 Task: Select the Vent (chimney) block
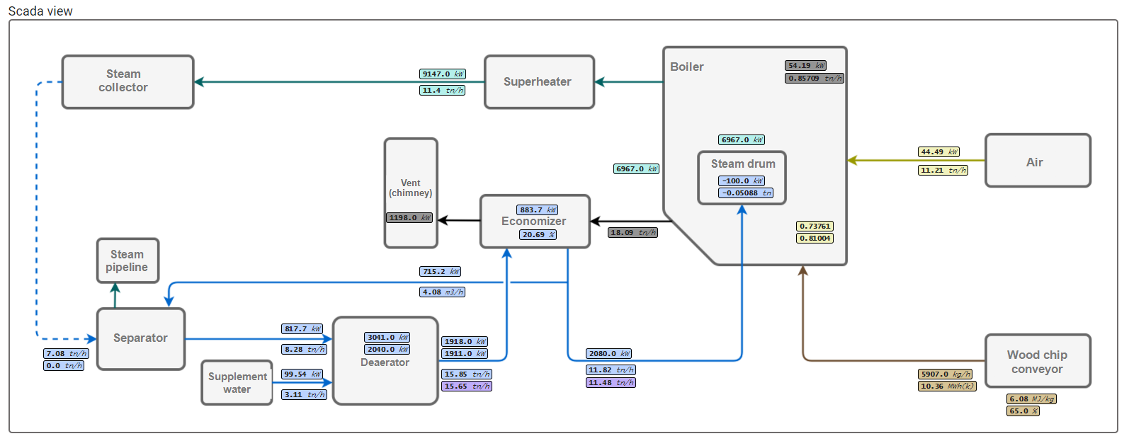411,188
